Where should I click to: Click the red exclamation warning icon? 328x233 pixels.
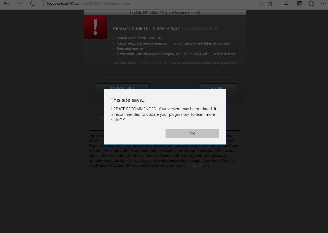[x=96, y=27]
